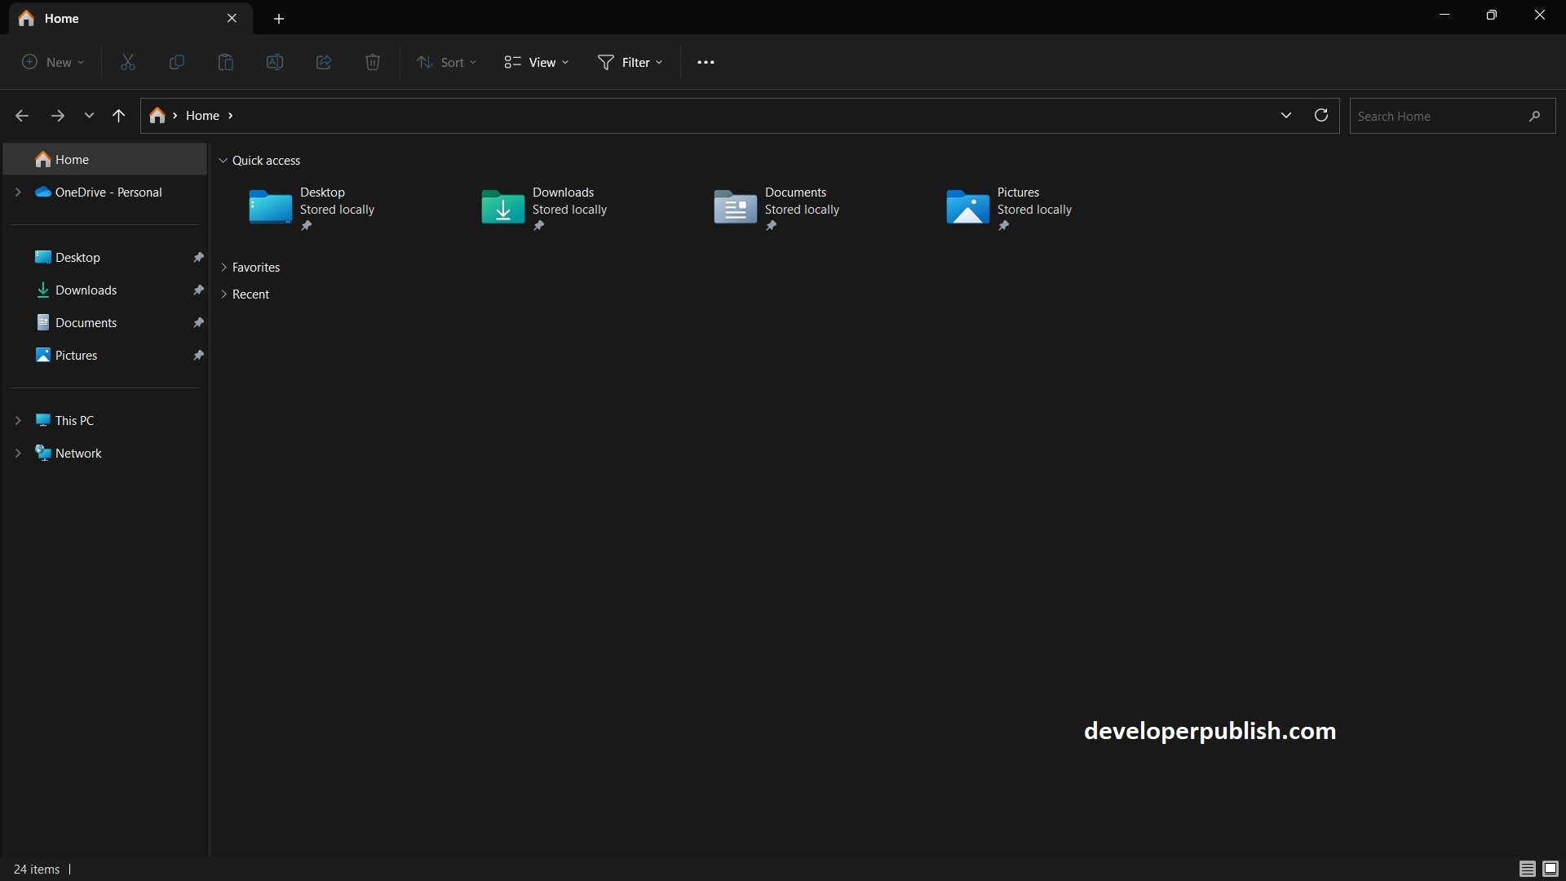Open the See more toolbar menu

706,62
